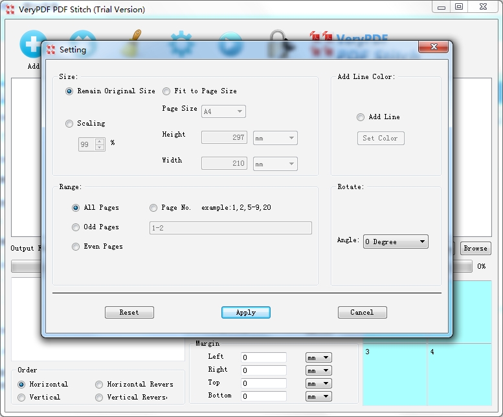Screen dimensions: 503x417
Task: Close the Setting dialog with X
Action: tap(433, 47)
